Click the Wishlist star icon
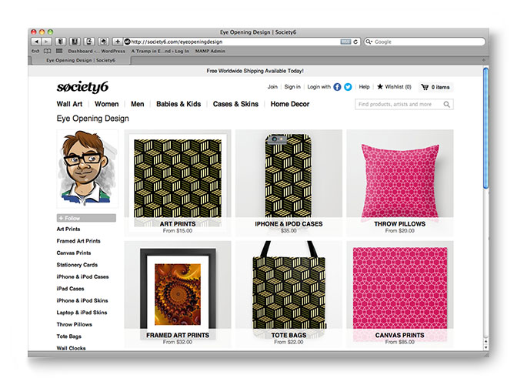 [x=380, y=86]
